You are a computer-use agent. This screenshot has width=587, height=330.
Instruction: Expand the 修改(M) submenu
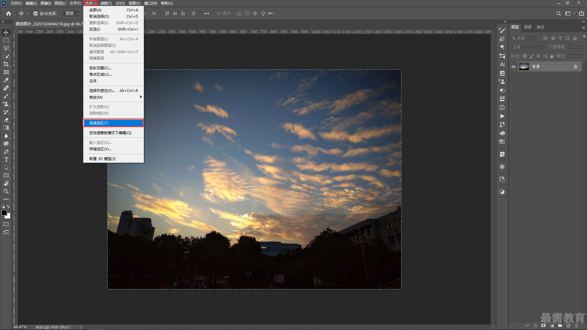point(113,97)
